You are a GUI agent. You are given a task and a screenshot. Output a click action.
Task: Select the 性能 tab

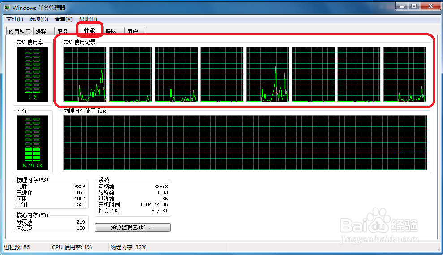(90, 30)
